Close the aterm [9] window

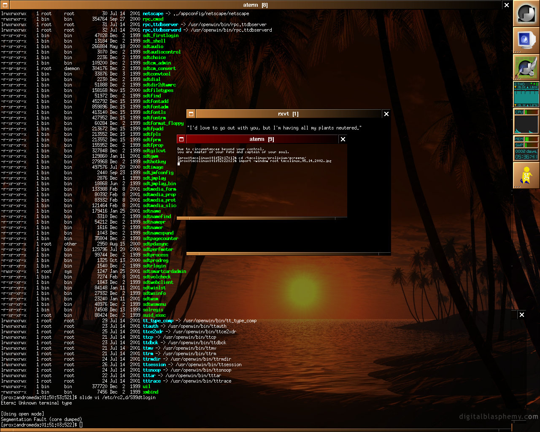[343, 139]
